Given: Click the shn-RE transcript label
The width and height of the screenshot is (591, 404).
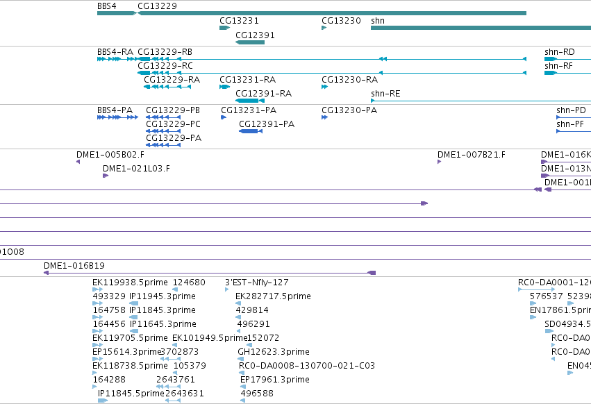Looking at the screenshot, I should pos(385,94).
